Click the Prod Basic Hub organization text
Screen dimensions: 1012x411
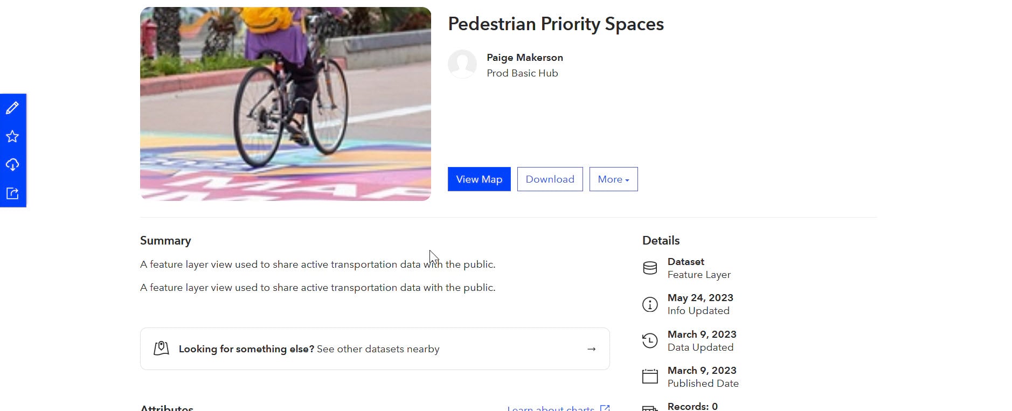tap(522, 73)
